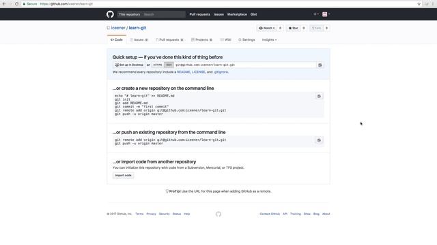Select the SSH protocol toggle

click(169, 65)
